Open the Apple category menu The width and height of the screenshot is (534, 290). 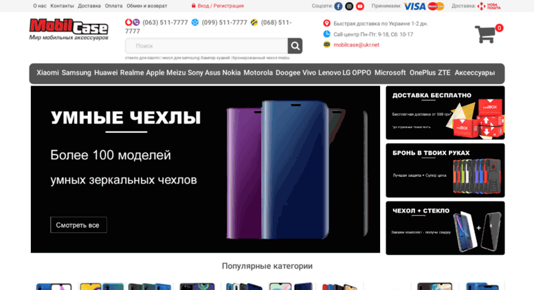click(155, 73)
